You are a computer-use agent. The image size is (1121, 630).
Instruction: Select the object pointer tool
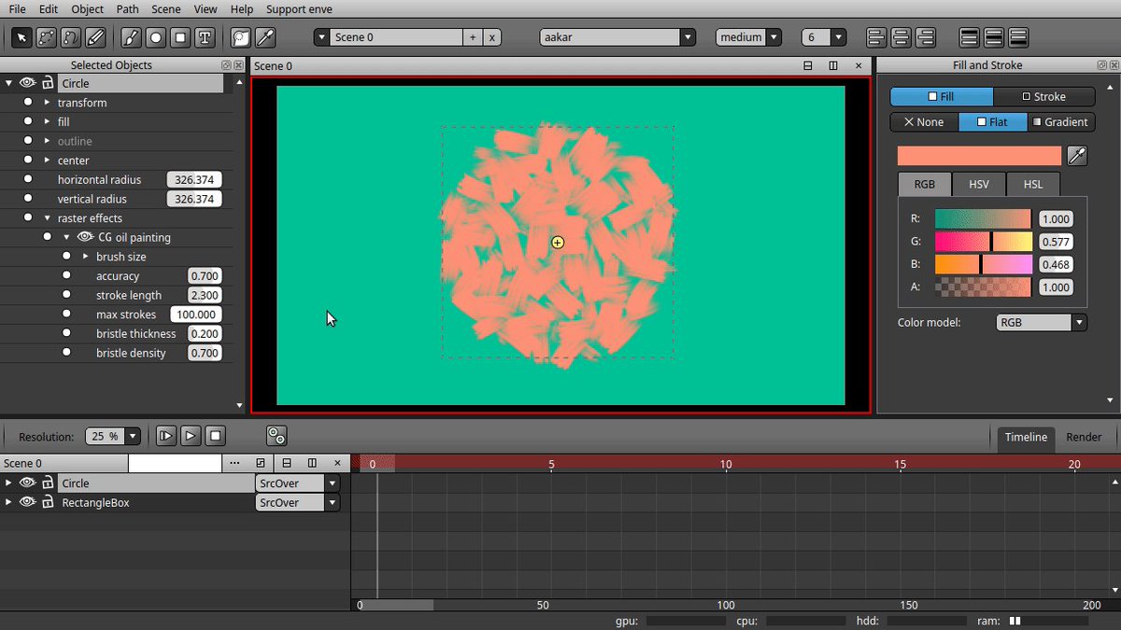21,37
